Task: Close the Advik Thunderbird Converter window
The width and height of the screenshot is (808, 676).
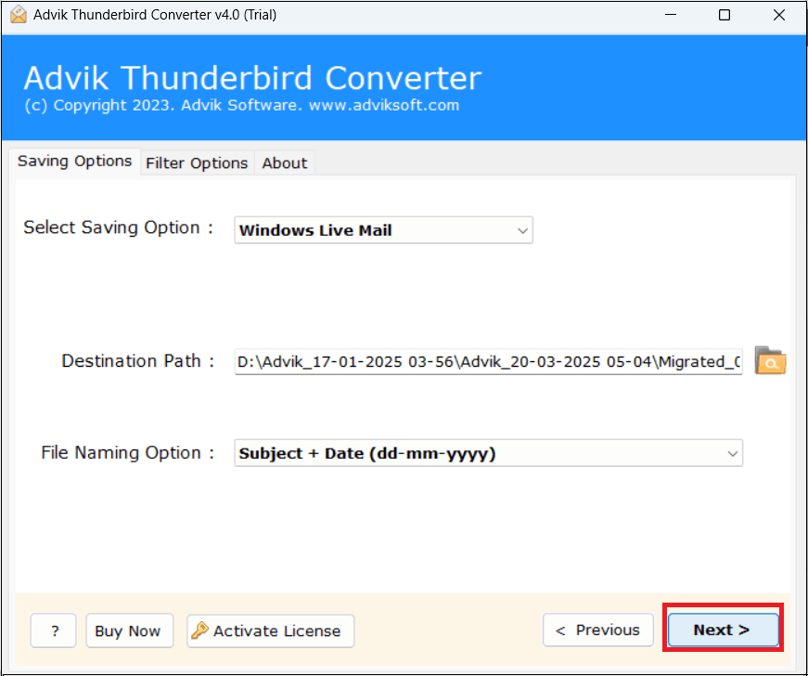Action: pos(778,15)
